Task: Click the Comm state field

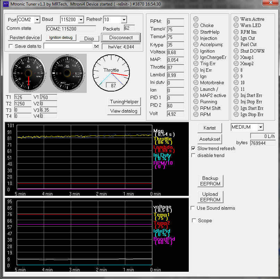Action: [x=71, y=29]
